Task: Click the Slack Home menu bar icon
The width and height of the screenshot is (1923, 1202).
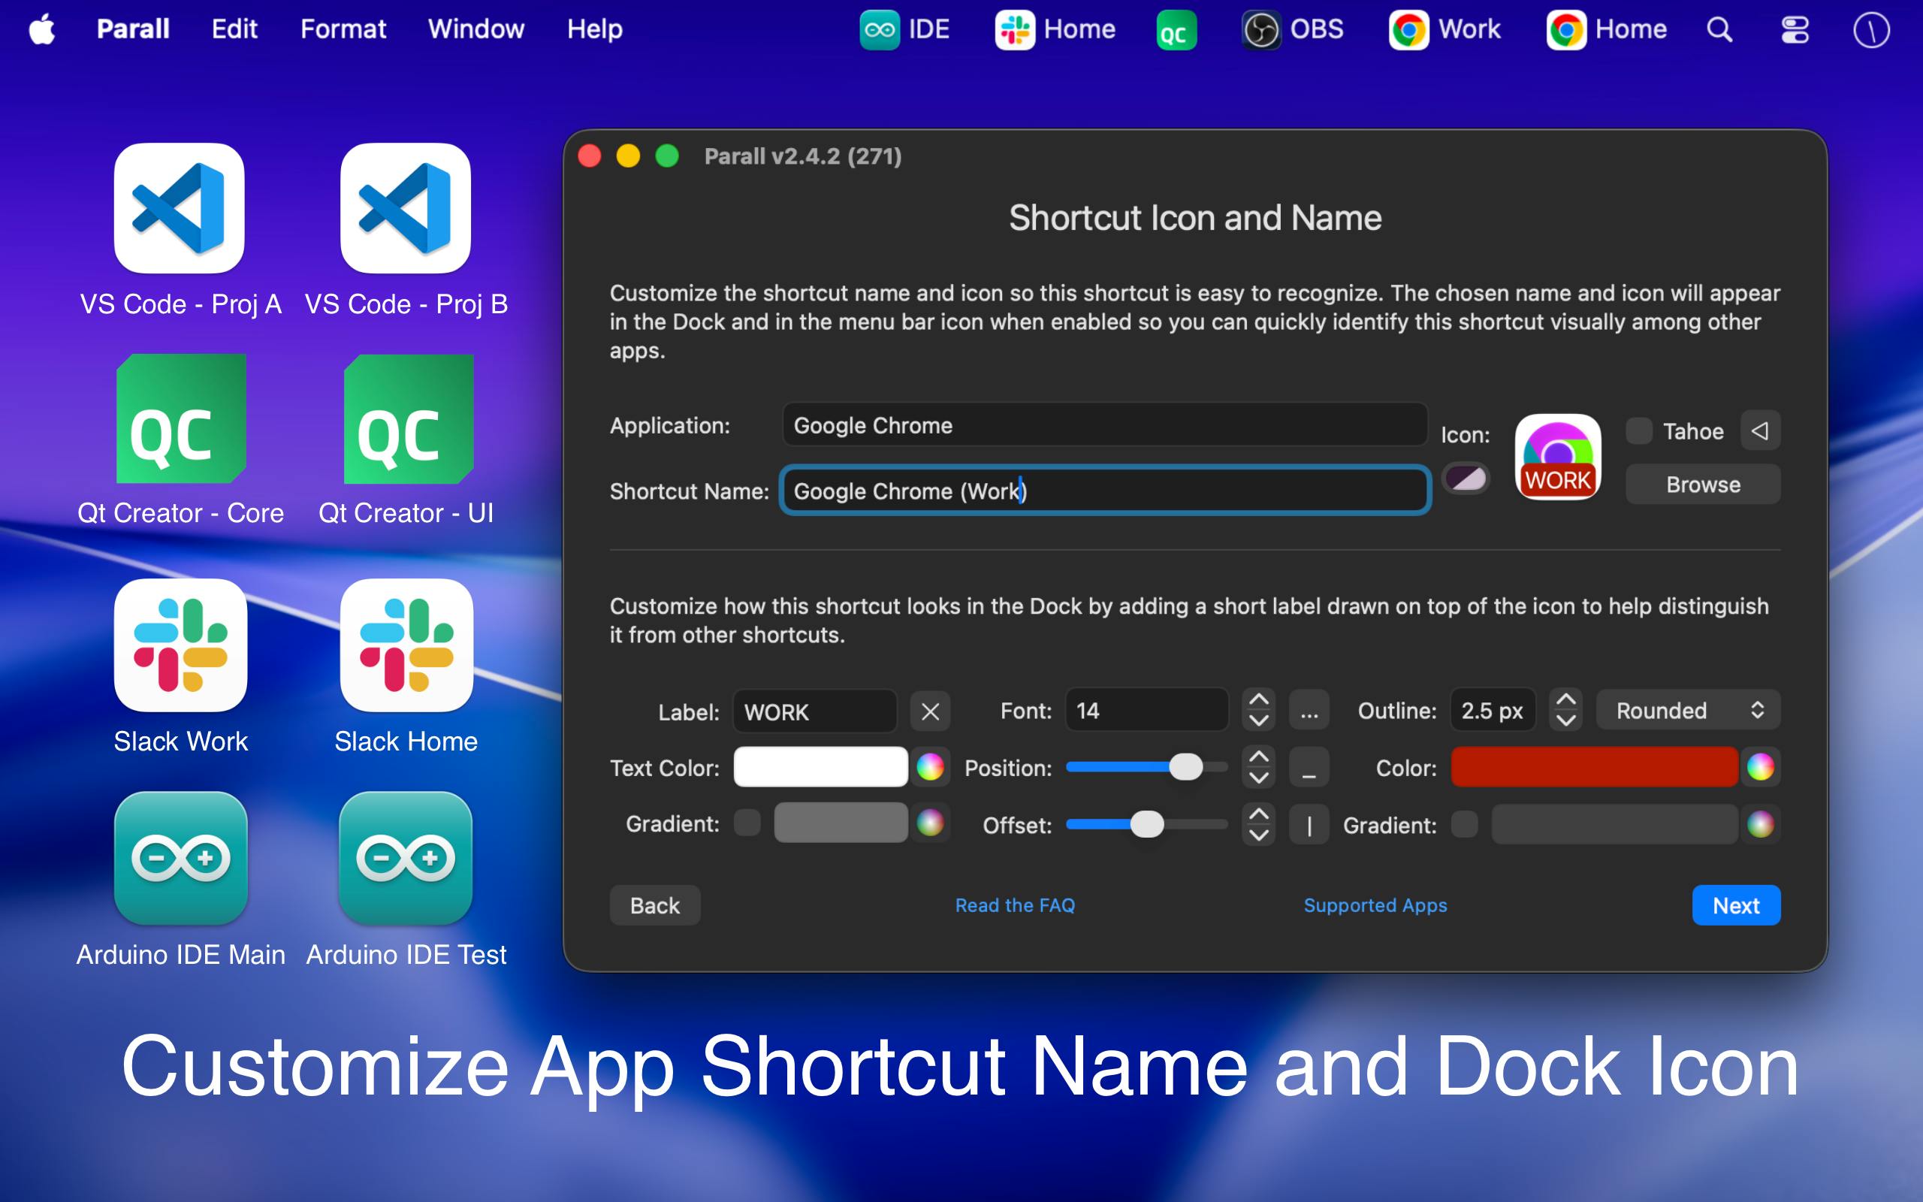Action: (x=1055, y=30)
